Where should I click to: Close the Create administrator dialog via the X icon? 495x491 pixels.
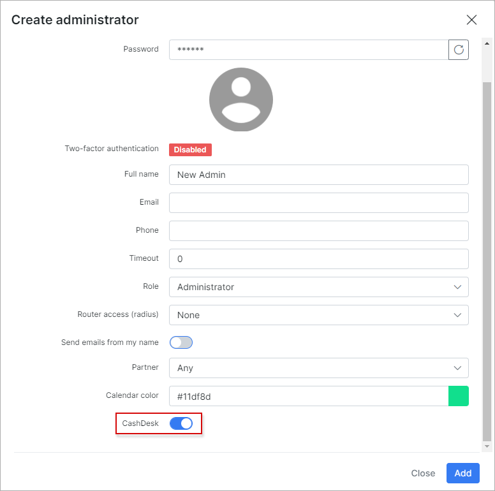tap(471, 20)
